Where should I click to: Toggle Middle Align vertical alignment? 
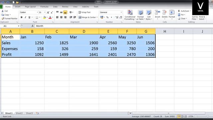pyautogui.click(x=61, y=12)
